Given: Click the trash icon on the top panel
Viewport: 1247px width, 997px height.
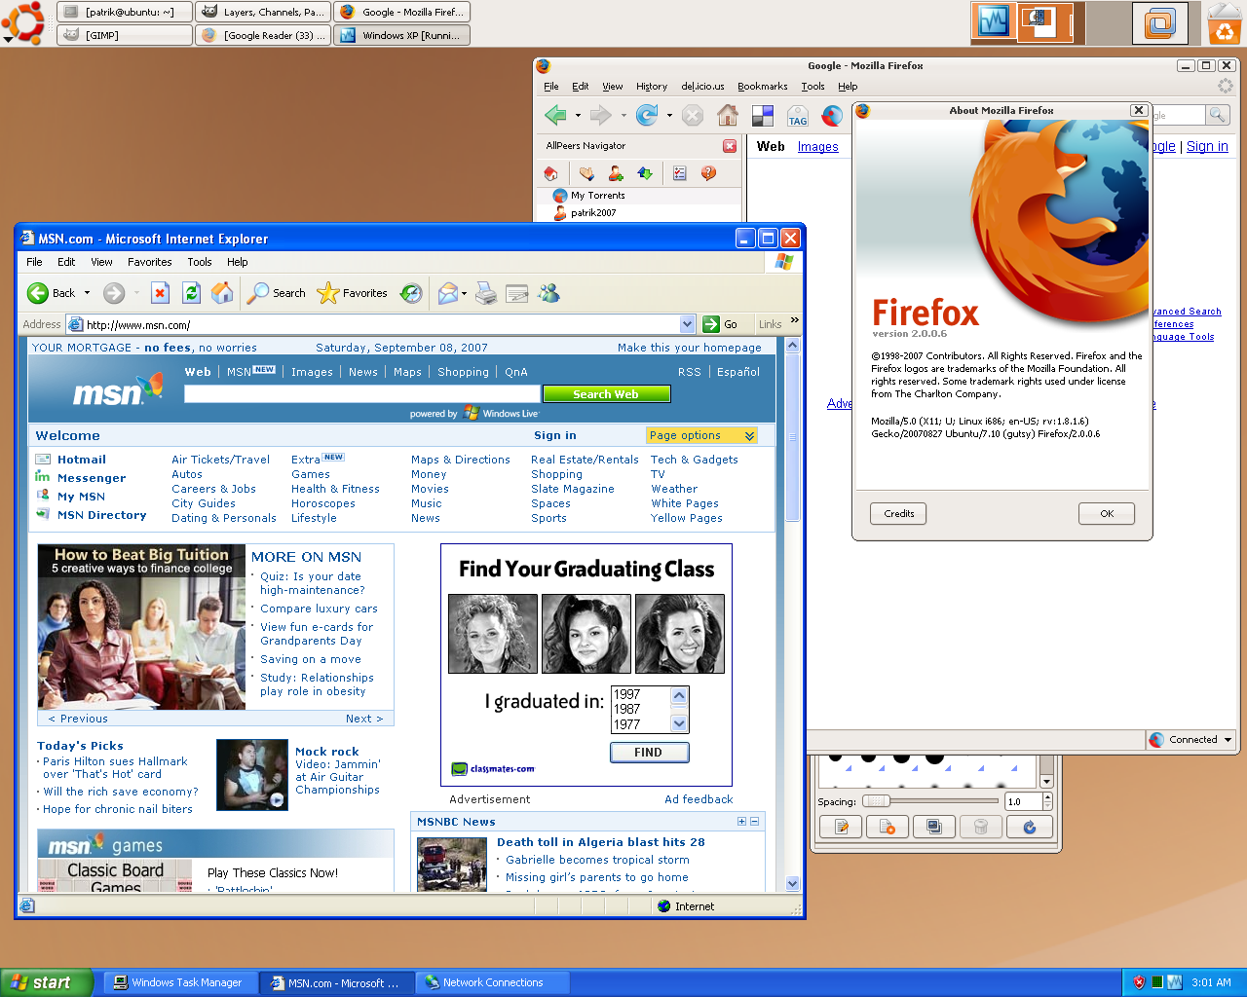Looking at the screenshot, I should pyautogui.click(x=1225, y=23).
